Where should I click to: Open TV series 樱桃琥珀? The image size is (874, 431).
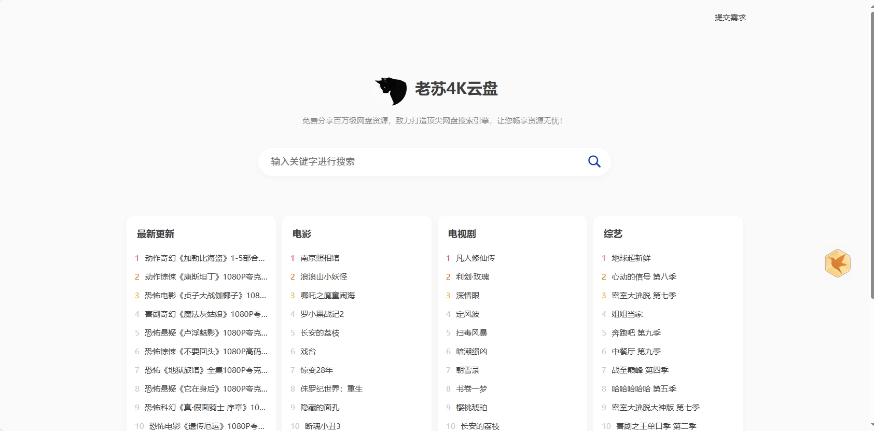click(x=471, y=407)
